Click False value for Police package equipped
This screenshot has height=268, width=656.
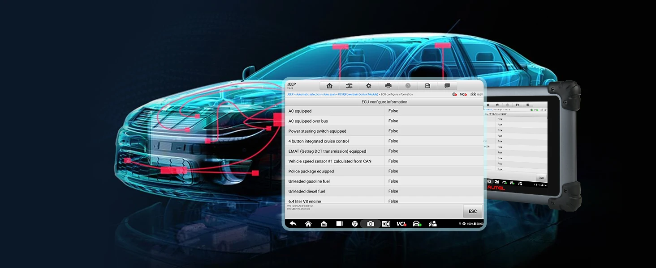393,171
